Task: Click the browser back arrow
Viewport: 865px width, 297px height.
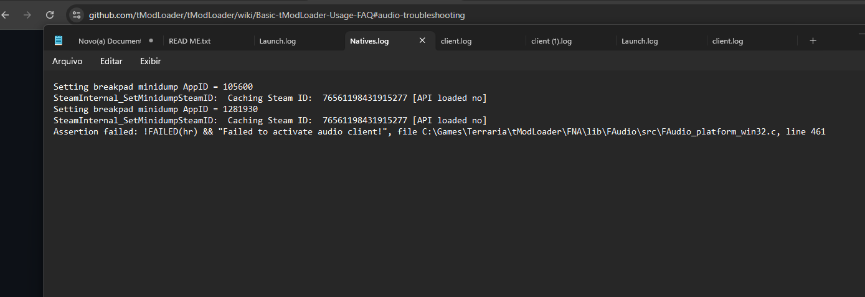Action: (6, 15)
